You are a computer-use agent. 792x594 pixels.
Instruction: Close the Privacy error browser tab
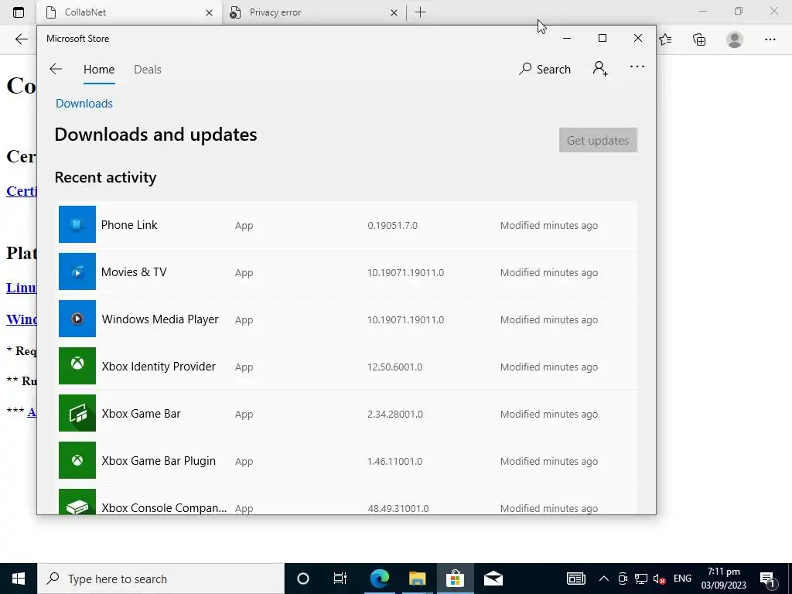tap(394, 12)
